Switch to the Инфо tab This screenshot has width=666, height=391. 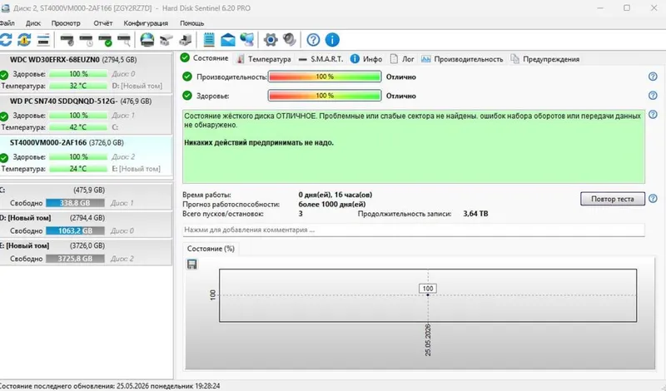(x=366, y=59)
